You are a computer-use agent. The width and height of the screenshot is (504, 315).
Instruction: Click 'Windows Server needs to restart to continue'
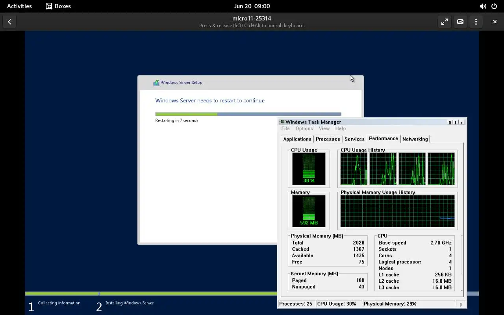(x=210, y=100)
